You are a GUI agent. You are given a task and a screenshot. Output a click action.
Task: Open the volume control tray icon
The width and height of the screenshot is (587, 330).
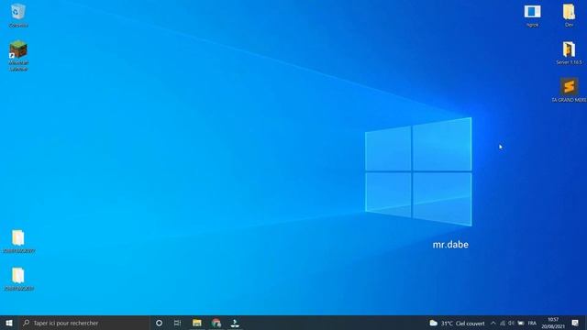tap(511, 323)
